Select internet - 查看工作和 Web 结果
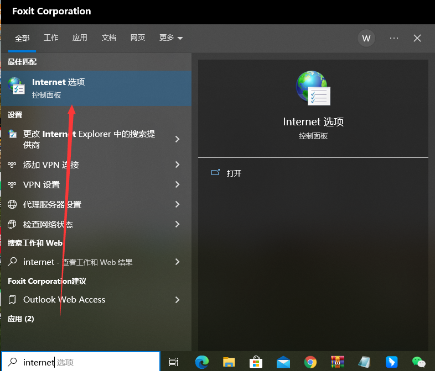The height and width of the screenshot is (371, 435). pos(96,262)
